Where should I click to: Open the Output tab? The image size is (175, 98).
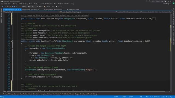(x=77, y=94)
